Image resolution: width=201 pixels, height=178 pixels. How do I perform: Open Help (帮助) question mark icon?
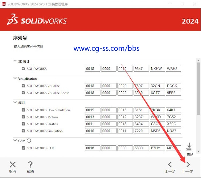point(30,165)
